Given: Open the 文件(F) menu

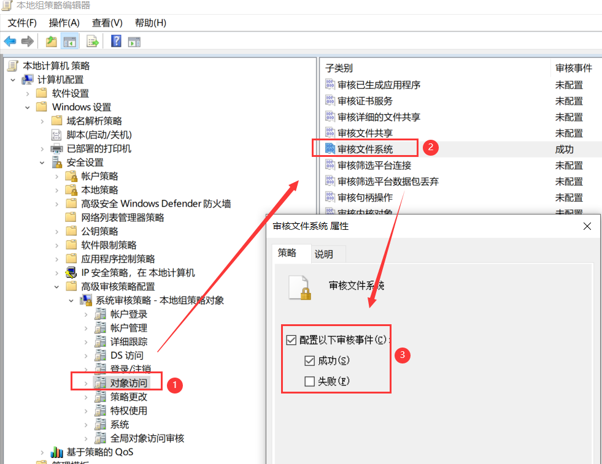Looking at the screenshot, I should pyautogui.click(x=22, y=23).
